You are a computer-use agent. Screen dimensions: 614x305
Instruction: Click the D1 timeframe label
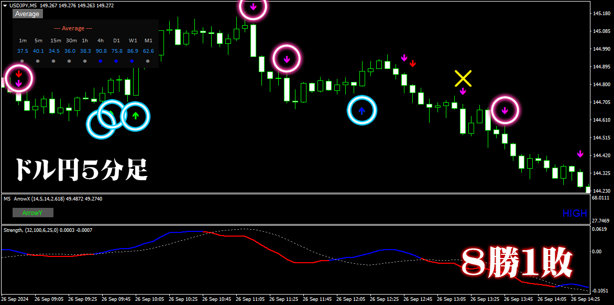117,41
